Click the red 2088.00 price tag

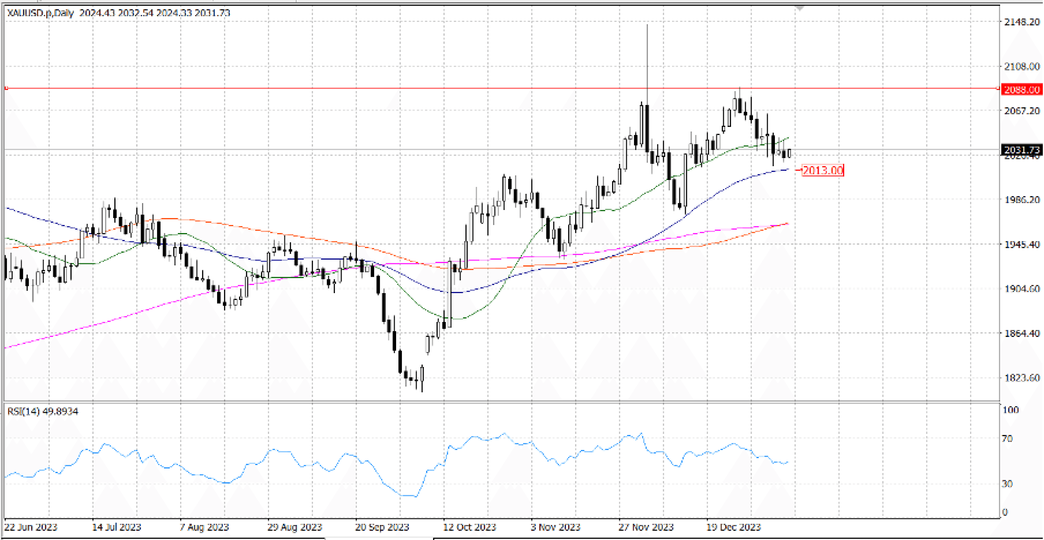pos(1021,90)
